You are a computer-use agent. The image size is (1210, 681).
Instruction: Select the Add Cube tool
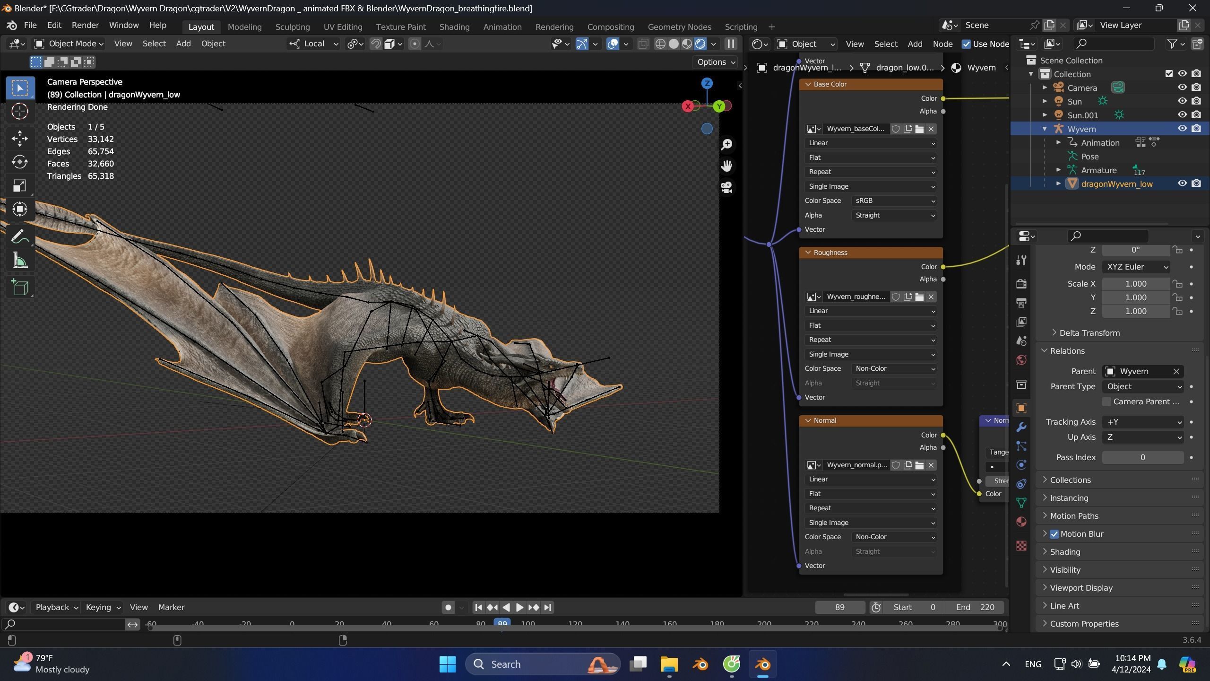(x=20, y=287)
